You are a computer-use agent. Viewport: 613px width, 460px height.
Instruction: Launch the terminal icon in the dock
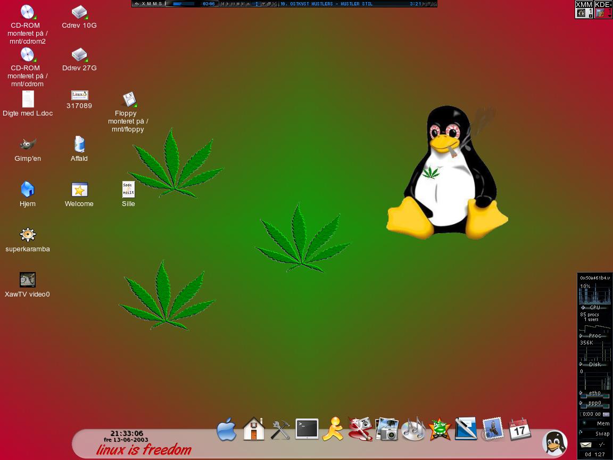click(307, 429)
